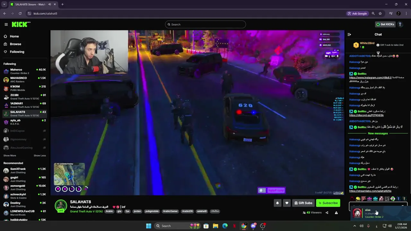Click Grand Theft Auto V category link
Screen dimensions: 411x231
point(86,211)
